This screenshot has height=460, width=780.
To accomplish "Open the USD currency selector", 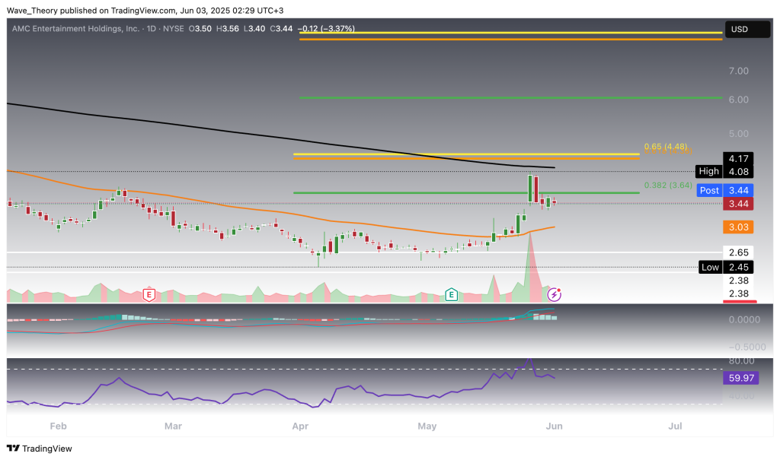I will [747, 30].
